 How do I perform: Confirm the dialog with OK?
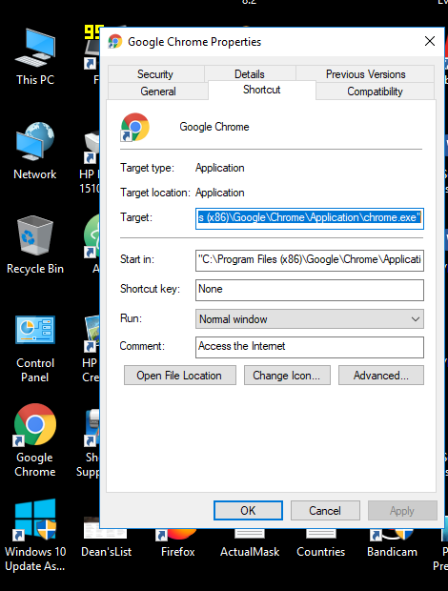coord(248,510)
